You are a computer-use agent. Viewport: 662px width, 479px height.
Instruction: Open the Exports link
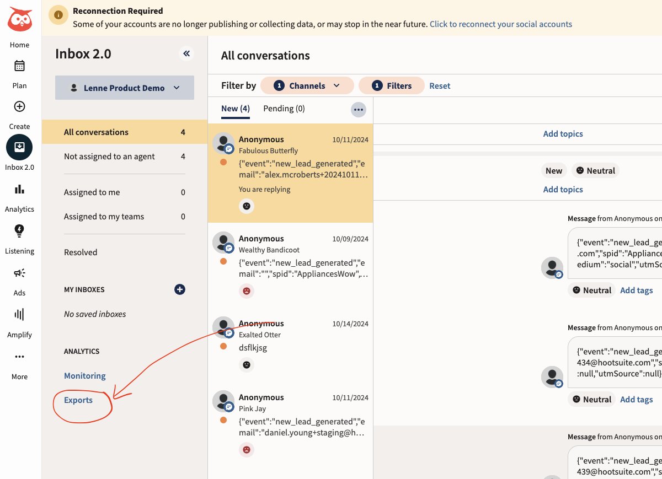pos(78,400)
